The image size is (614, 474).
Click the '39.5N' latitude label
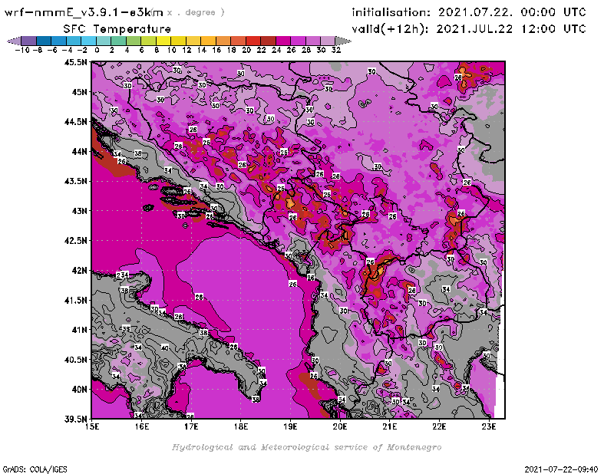76,420
